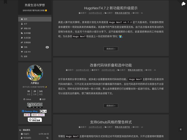This screenshot has height=140, width=187.
Task: Click 阅读全文 under the 改善代码块 post
Action: pyautogui.click(x=111, y=106)
